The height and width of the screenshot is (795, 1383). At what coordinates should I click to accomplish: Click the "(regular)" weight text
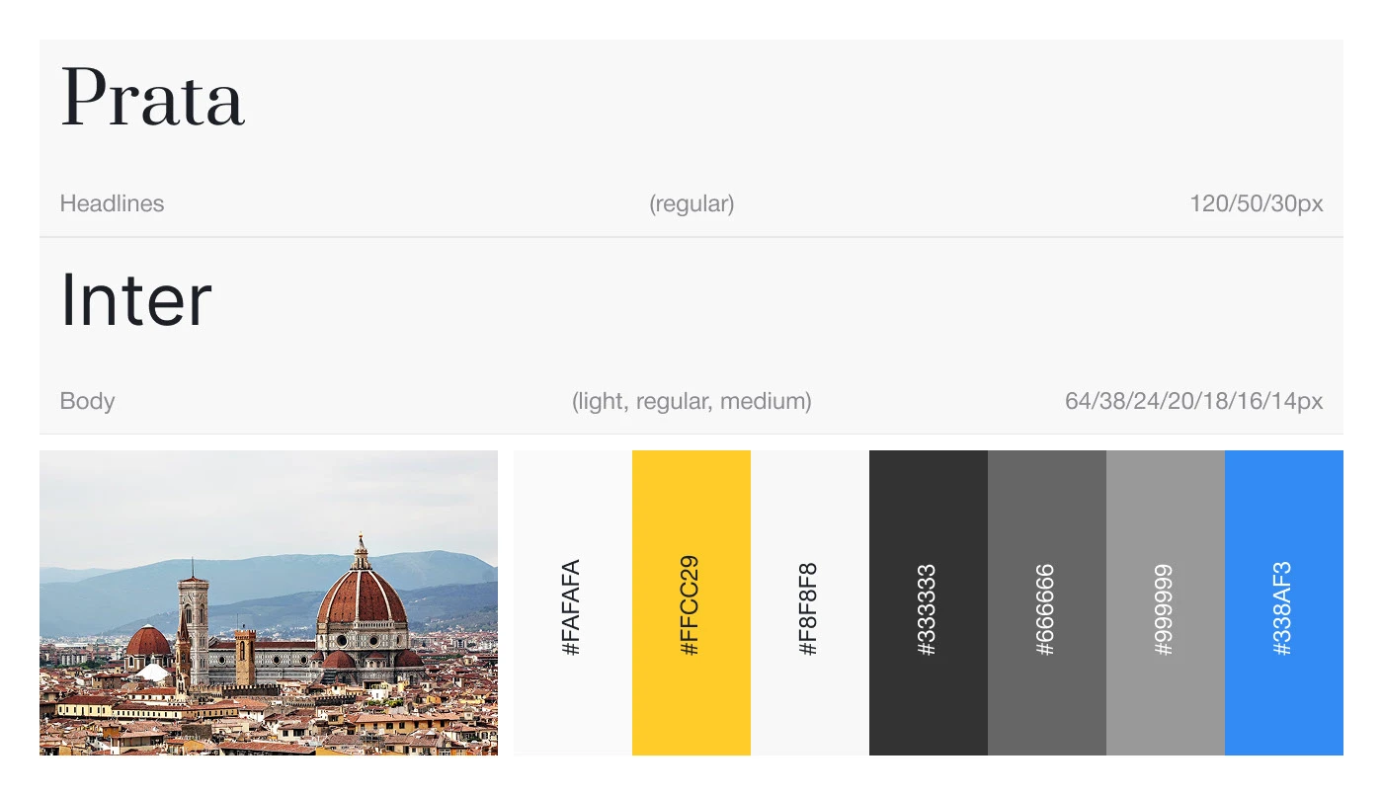[x=691, y=204]
